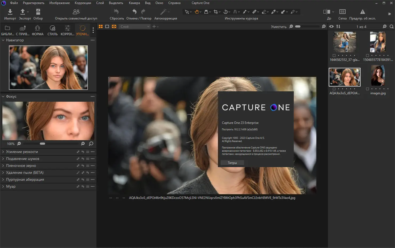Click the Export icon

point(23,12)
